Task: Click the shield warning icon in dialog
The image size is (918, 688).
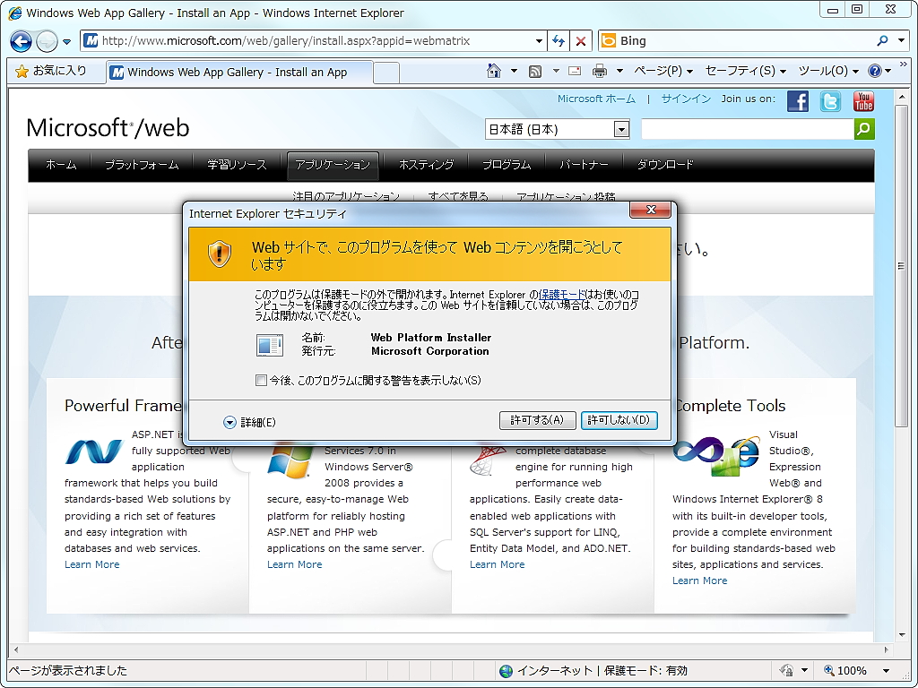Action: [x=220, y=254]
